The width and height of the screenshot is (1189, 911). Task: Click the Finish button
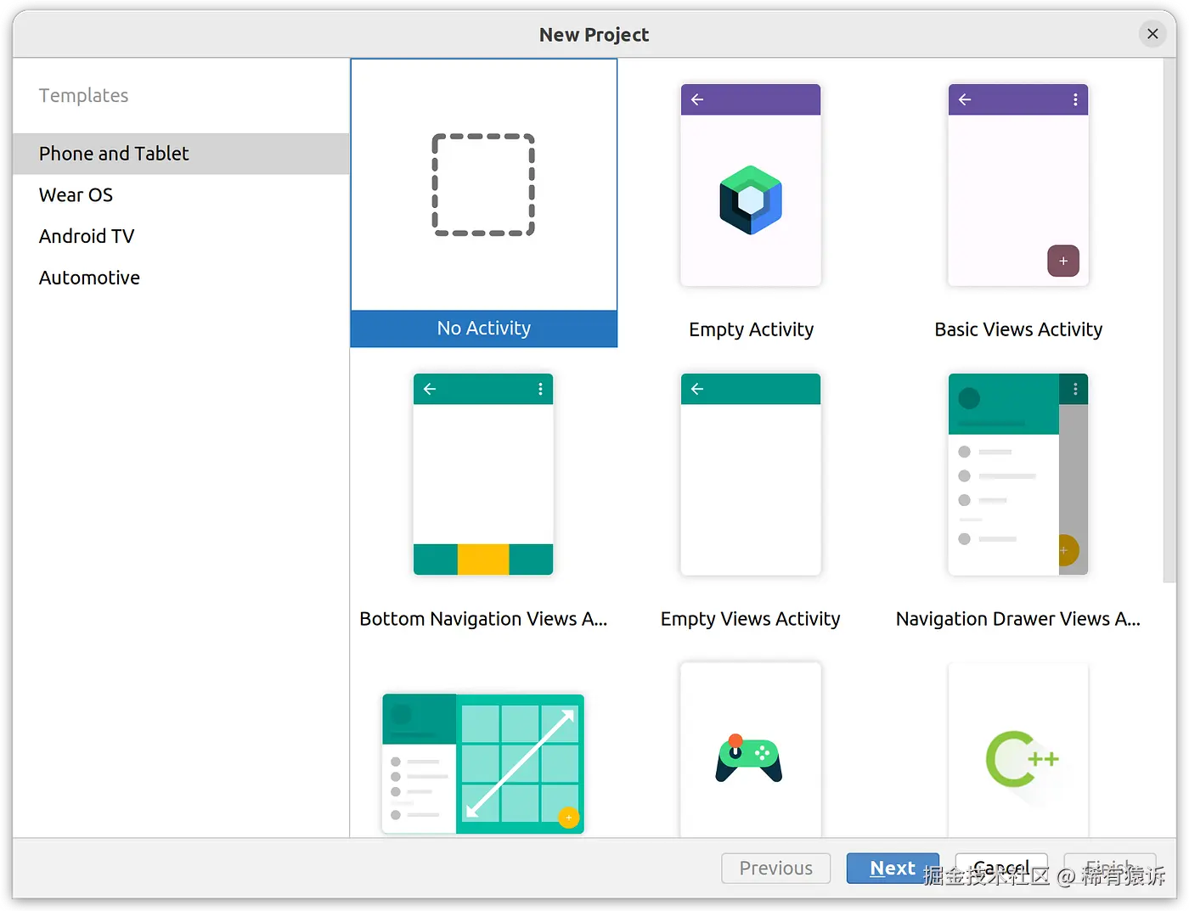coord(1111,868)
